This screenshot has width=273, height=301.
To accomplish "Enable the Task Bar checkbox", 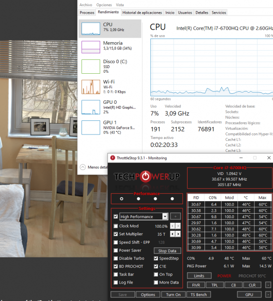I will [115, 274].
